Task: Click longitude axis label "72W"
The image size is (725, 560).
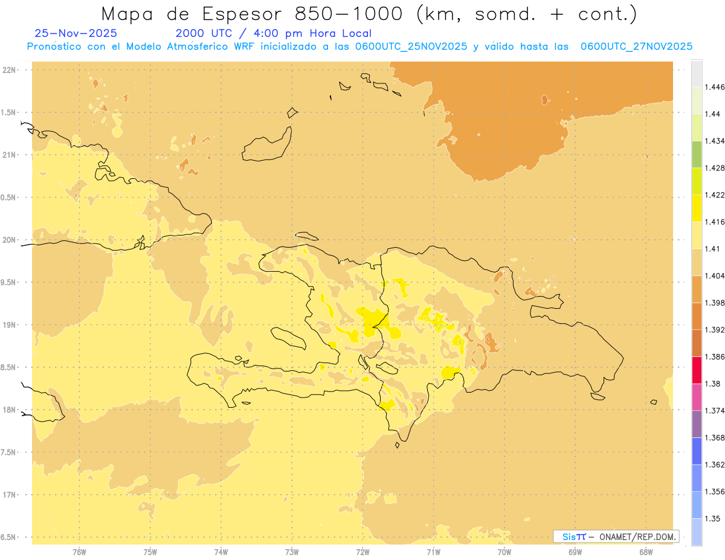Action: pos(362,552)
